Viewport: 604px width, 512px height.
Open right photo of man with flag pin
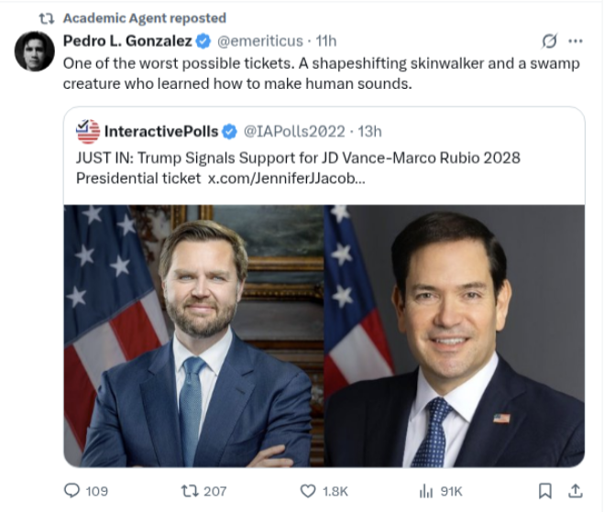point(455,336)
